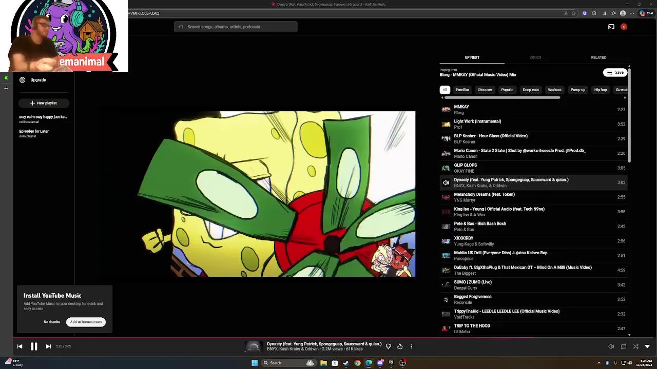The width and height of the screenshot is (657, 369).
Task: Click the Add to homescreen button
Action: [86, 322]
